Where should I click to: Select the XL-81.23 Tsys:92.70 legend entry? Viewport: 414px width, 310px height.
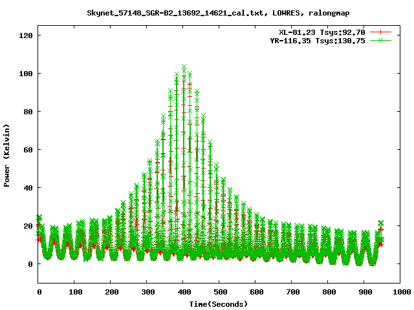(x=322, y=32)
